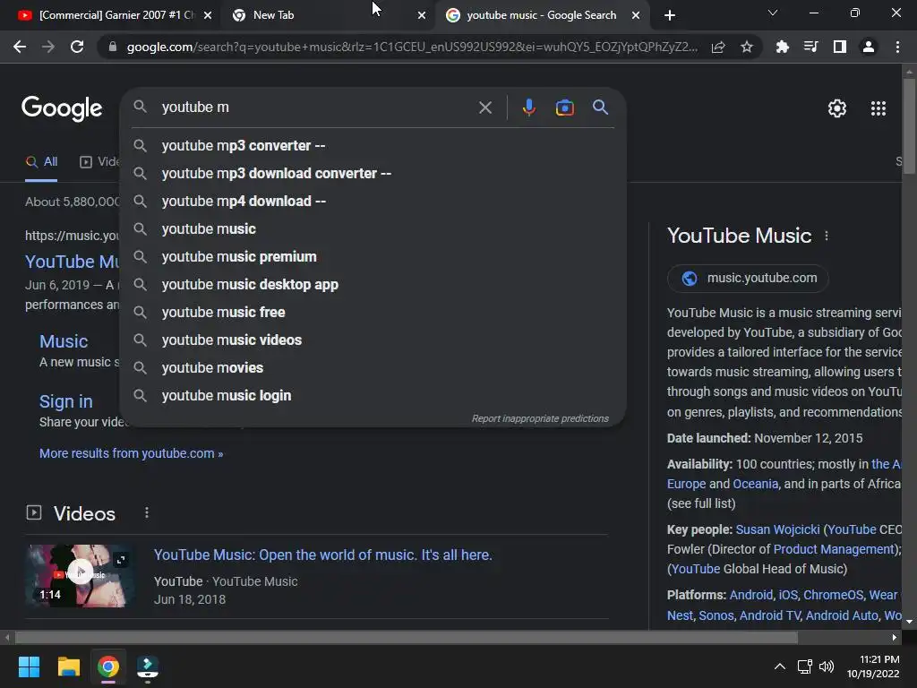Open a new browser tab
Viewport: 917px width, 688px height.
coord(670,15)
